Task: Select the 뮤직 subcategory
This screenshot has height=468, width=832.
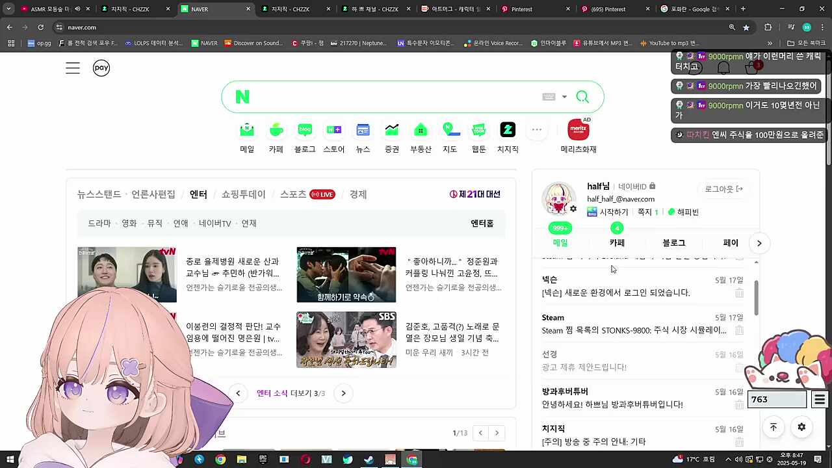Action: (x=155, y=223)
